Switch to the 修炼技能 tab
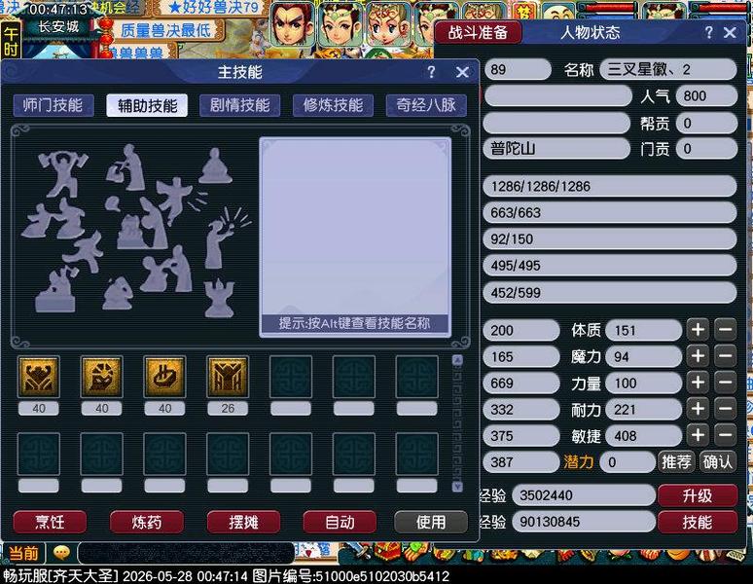 coord(333,105)
